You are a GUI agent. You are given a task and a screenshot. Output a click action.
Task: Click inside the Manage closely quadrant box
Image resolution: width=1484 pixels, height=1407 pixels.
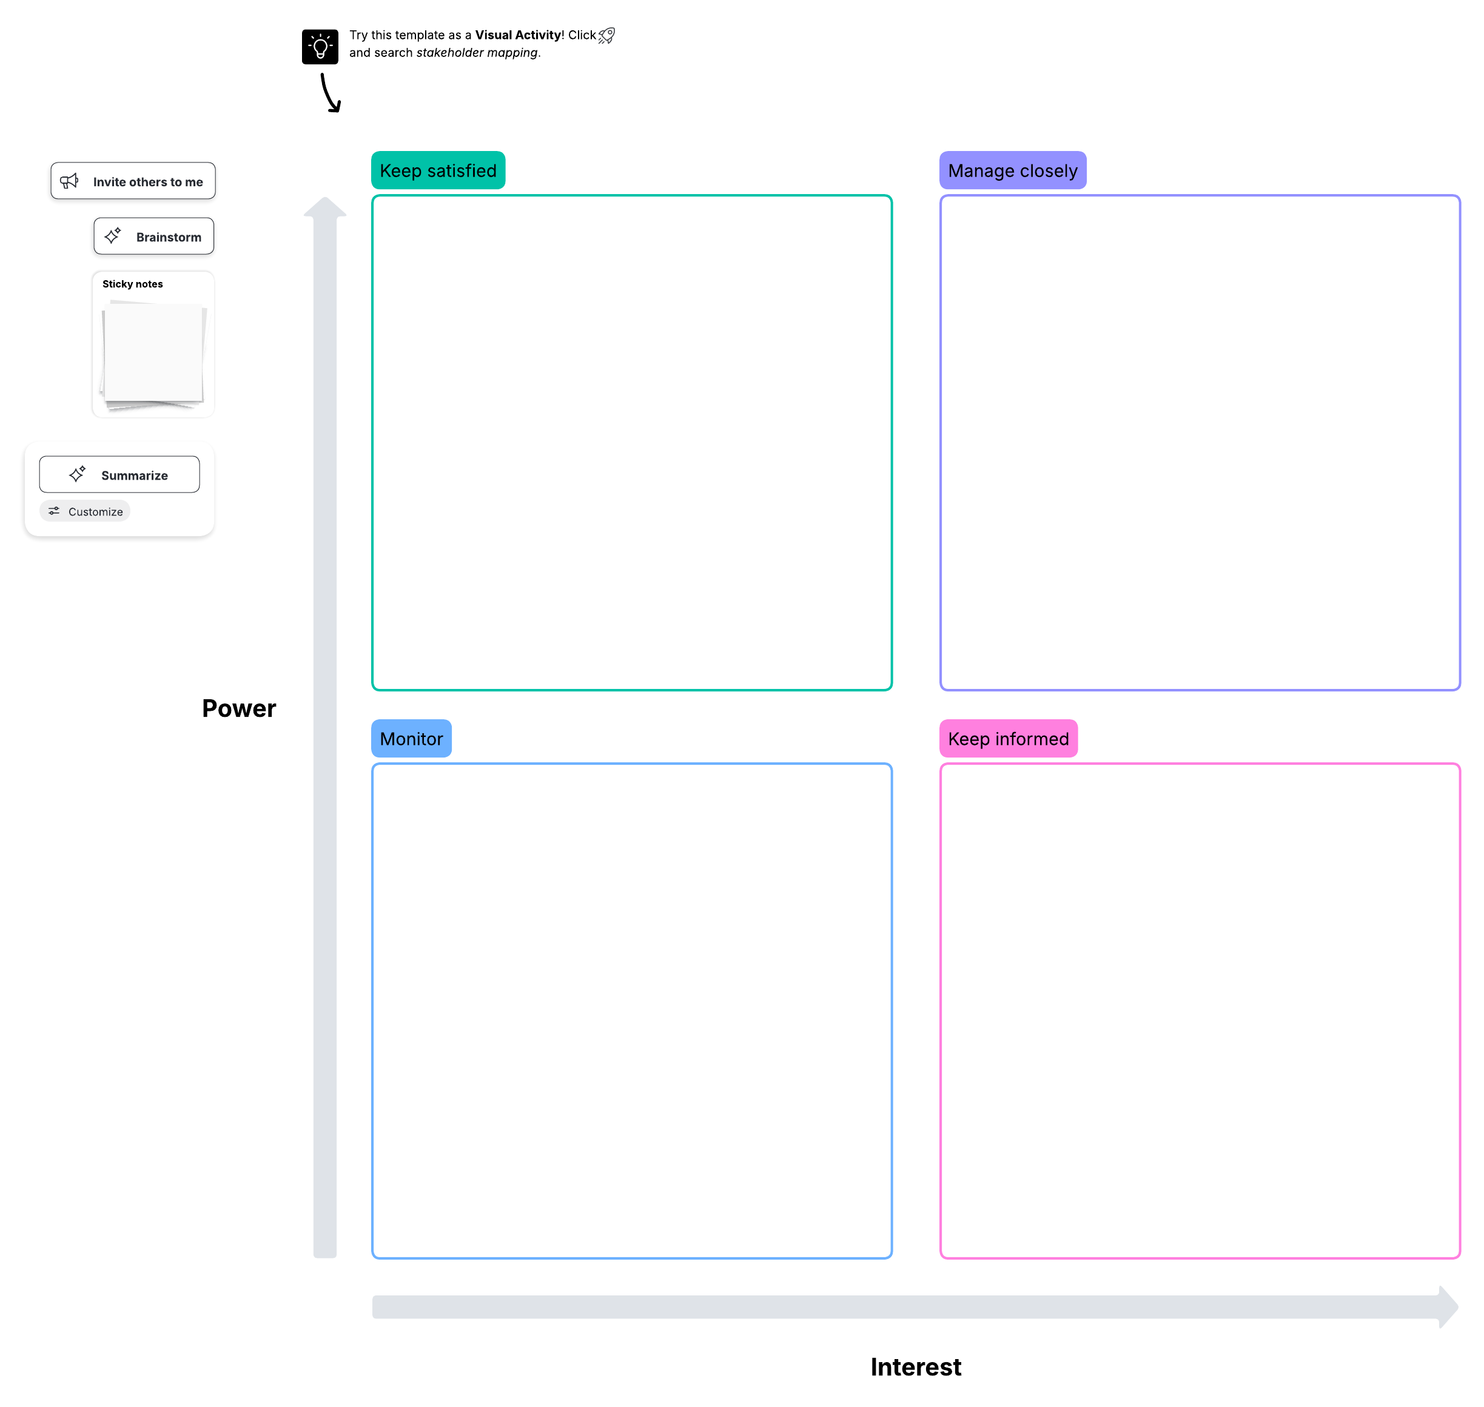(1200, 443)
